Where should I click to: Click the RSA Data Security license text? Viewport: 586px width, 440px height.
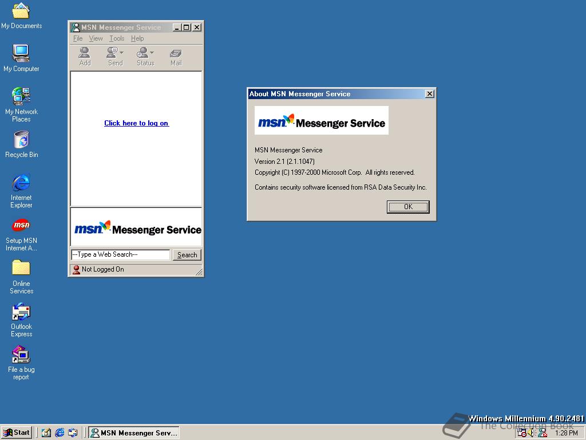(340, 187)
